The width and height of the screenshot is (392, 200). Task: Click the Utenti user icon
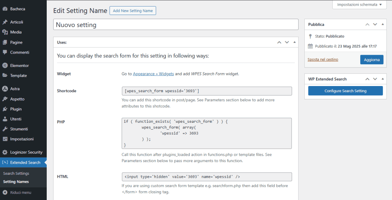point(5,119)
